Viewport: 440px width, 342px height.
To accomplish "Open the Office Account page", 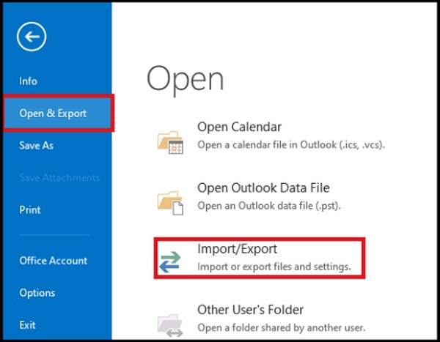I will click(x=53, y=261).
